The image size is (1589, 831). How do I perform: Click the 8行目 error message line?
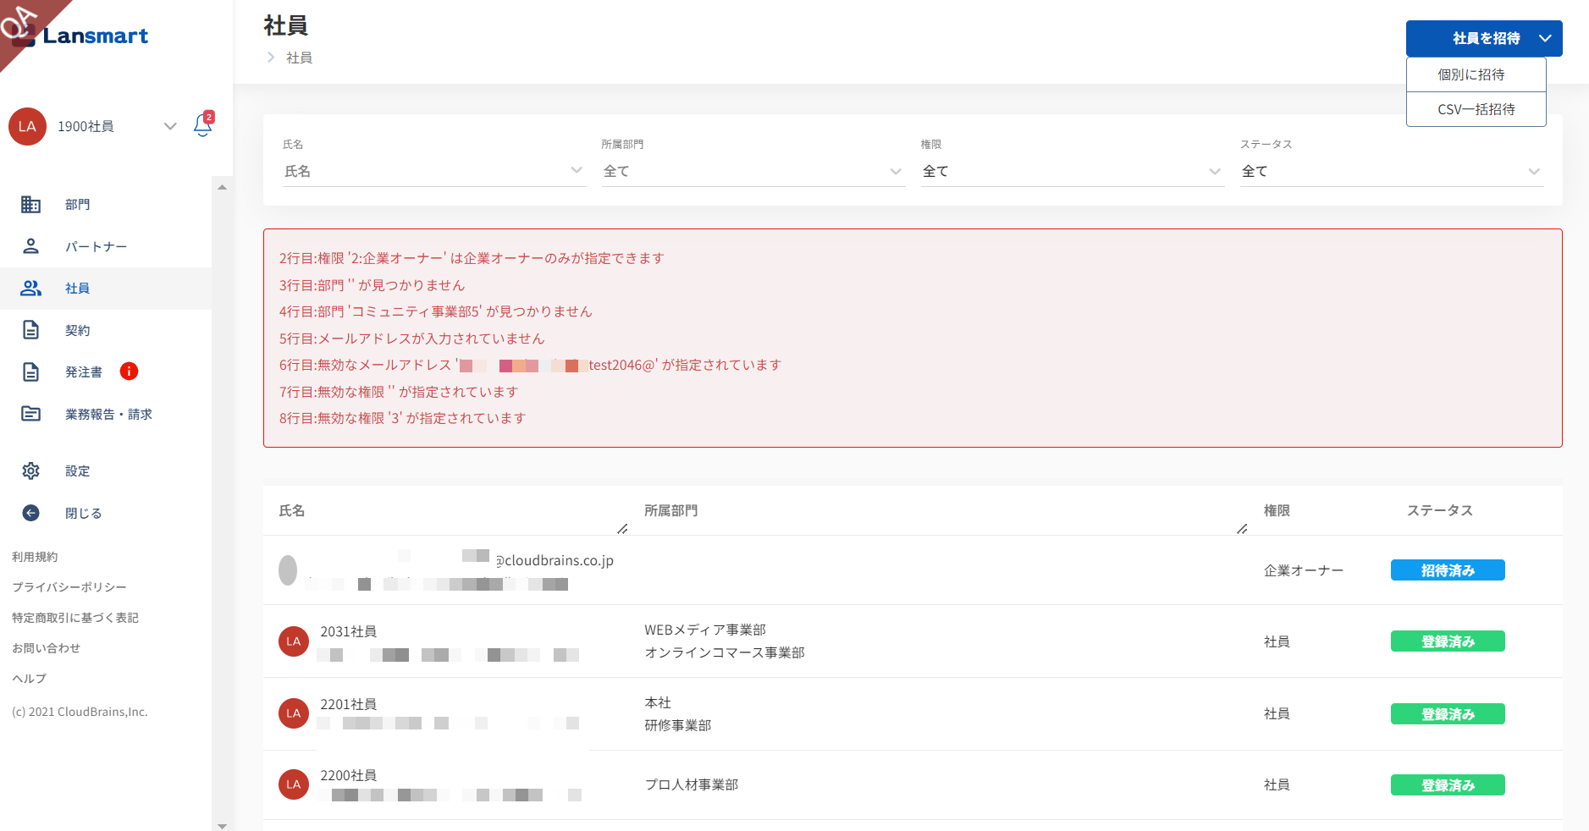402,418
